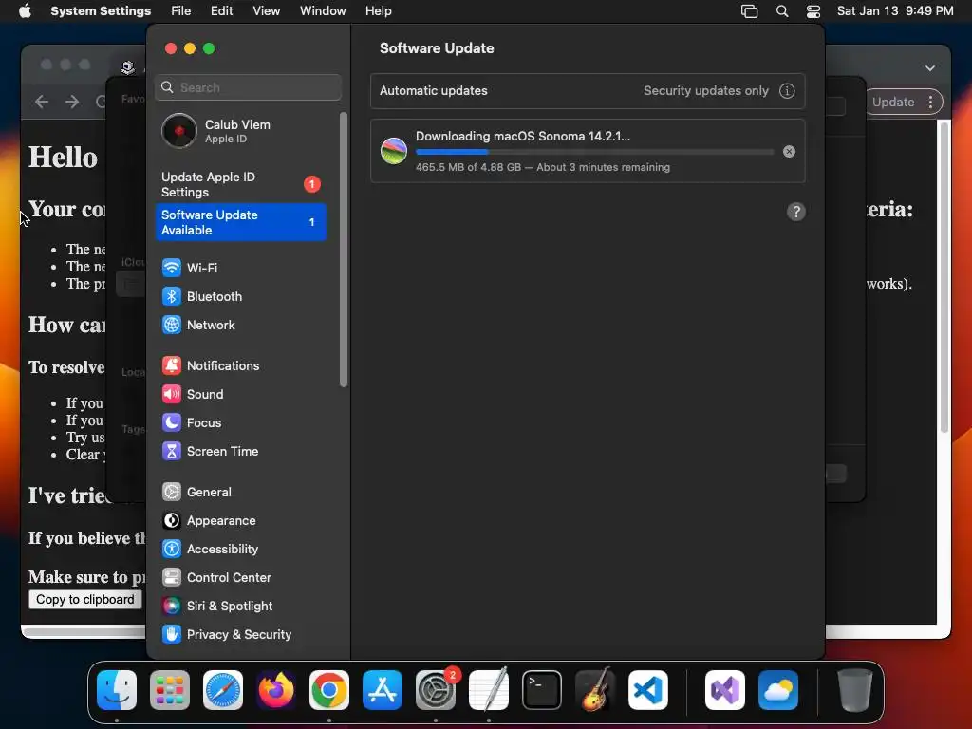Click the download progress bar

594,152
